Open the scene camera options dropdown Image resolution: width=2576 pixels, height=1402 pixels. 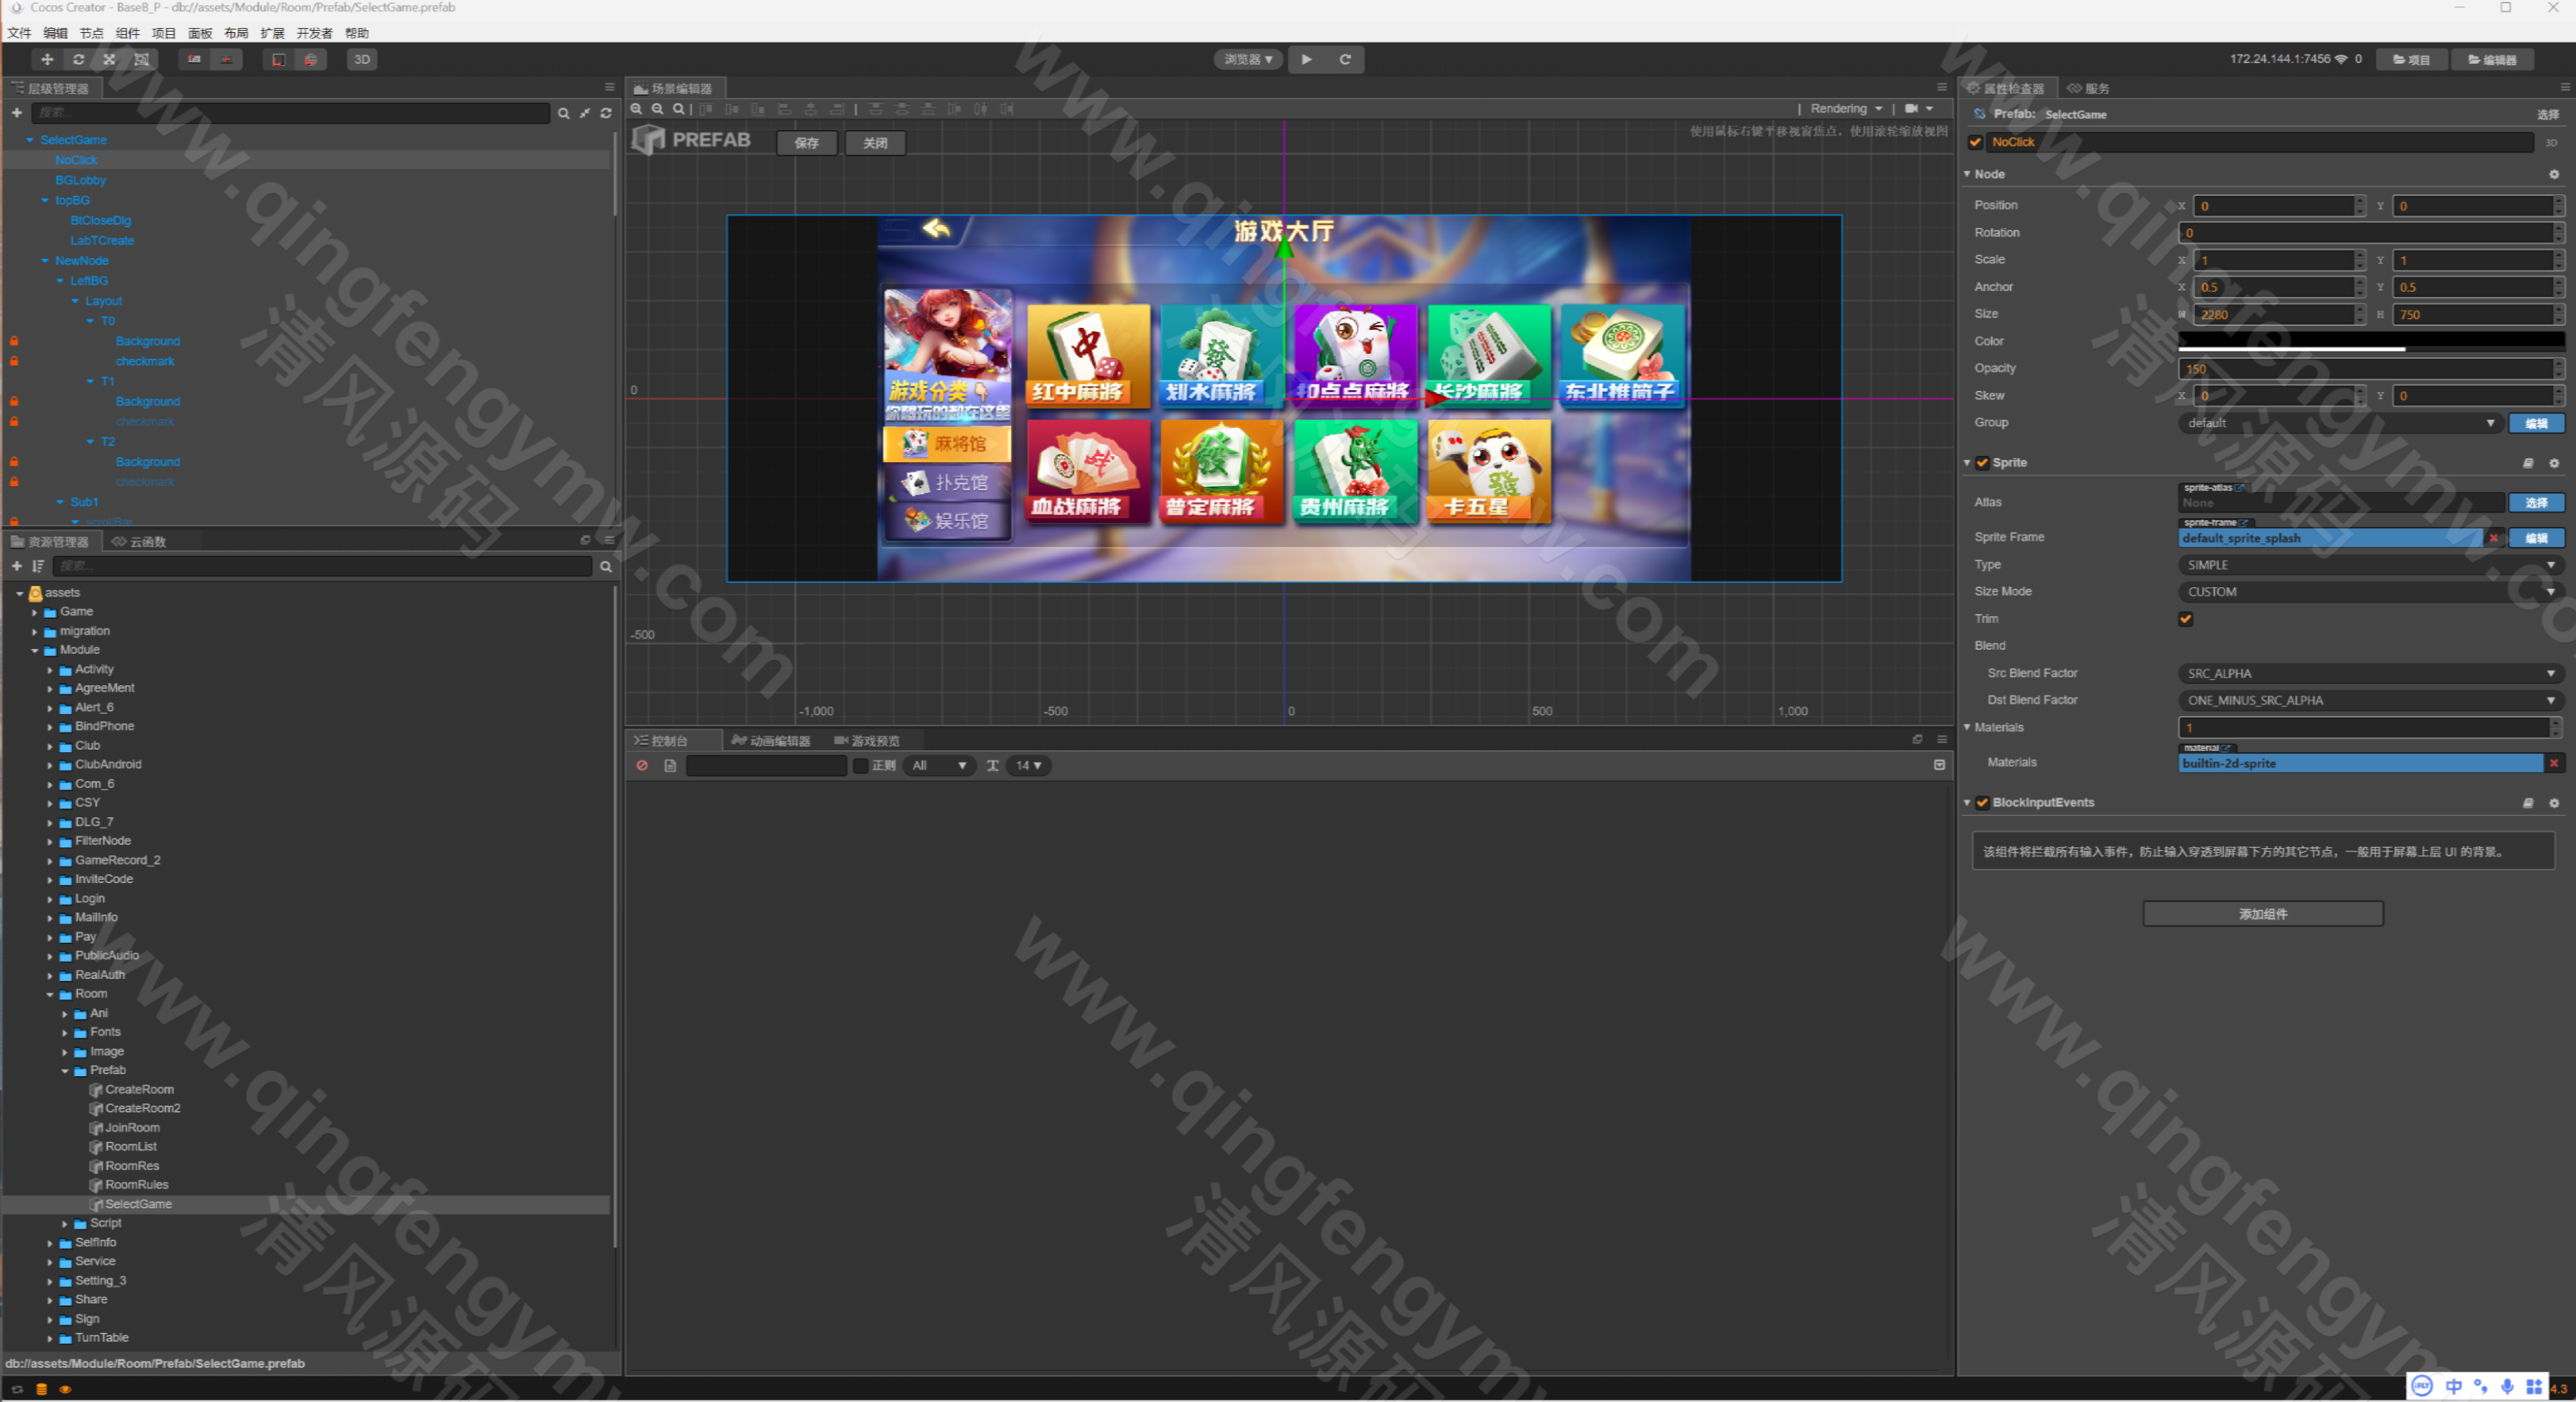click(x=1919, y=109)
